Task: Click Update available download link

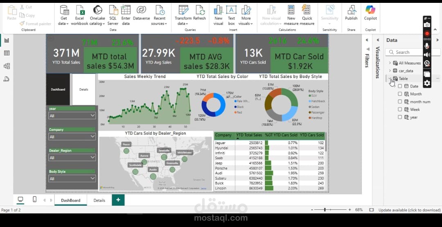Action: (x=409, y=210)
